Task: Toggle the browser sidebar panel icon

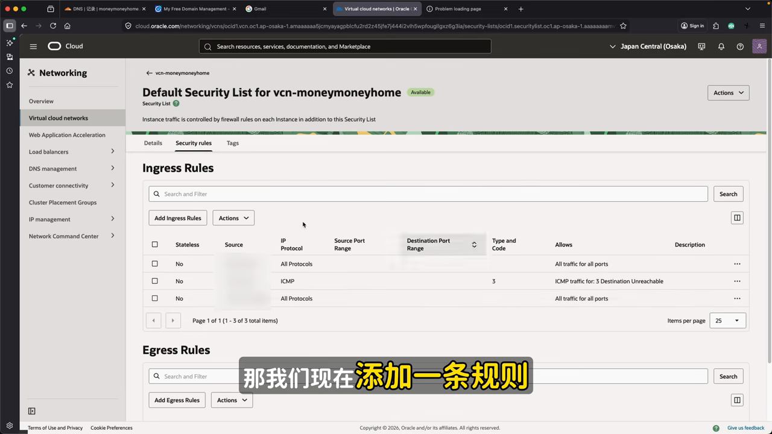Action: point(9,26)
